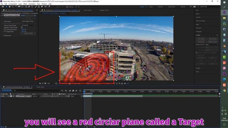The height and width of the screenshot is (128, 228).
Task: Open the Animation menu
Action: coord(32,4)
